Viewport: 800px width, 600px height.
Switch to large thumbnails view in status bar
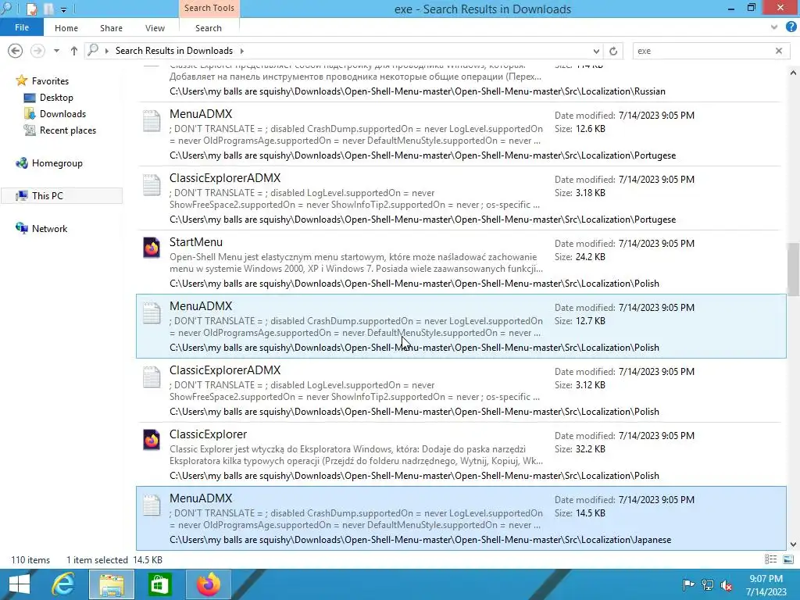pyautogui.click(x=787, y=559)
